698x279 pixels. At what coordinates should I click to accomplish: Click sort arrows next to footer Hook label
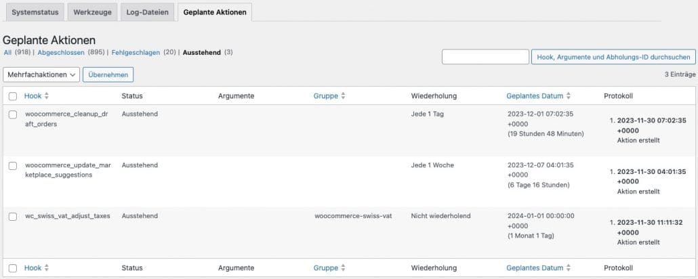point(47,268)
